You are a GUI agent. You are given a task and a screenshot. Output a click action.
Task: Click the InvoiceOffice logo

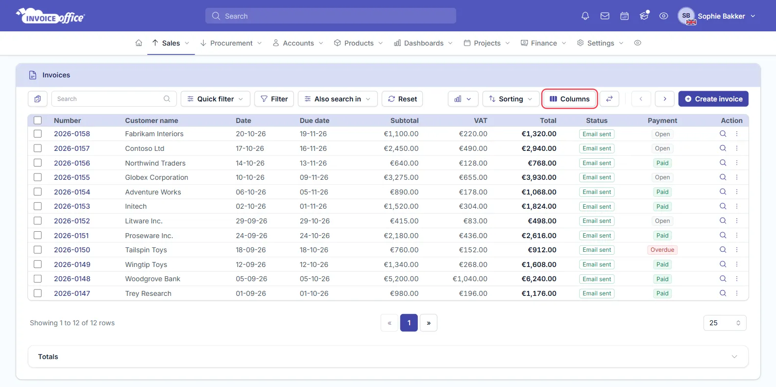click(x=50, y=16)
